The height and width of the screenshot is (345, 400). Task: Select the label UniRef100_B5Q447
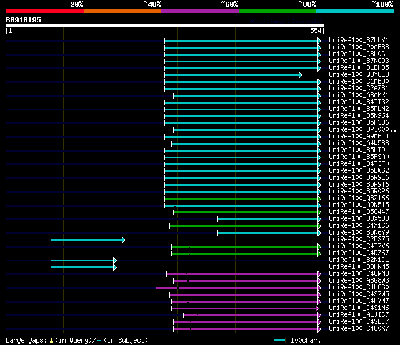[x=359, y=212]
